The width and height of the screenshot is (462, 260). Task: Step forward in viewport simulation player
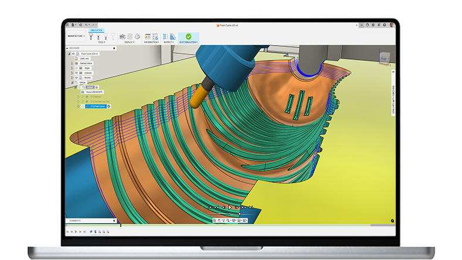click(237, 207)
